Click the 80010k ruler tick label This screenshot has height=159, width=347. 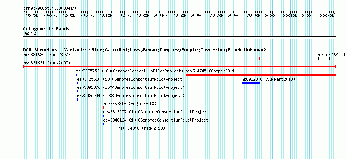[290, 16]
